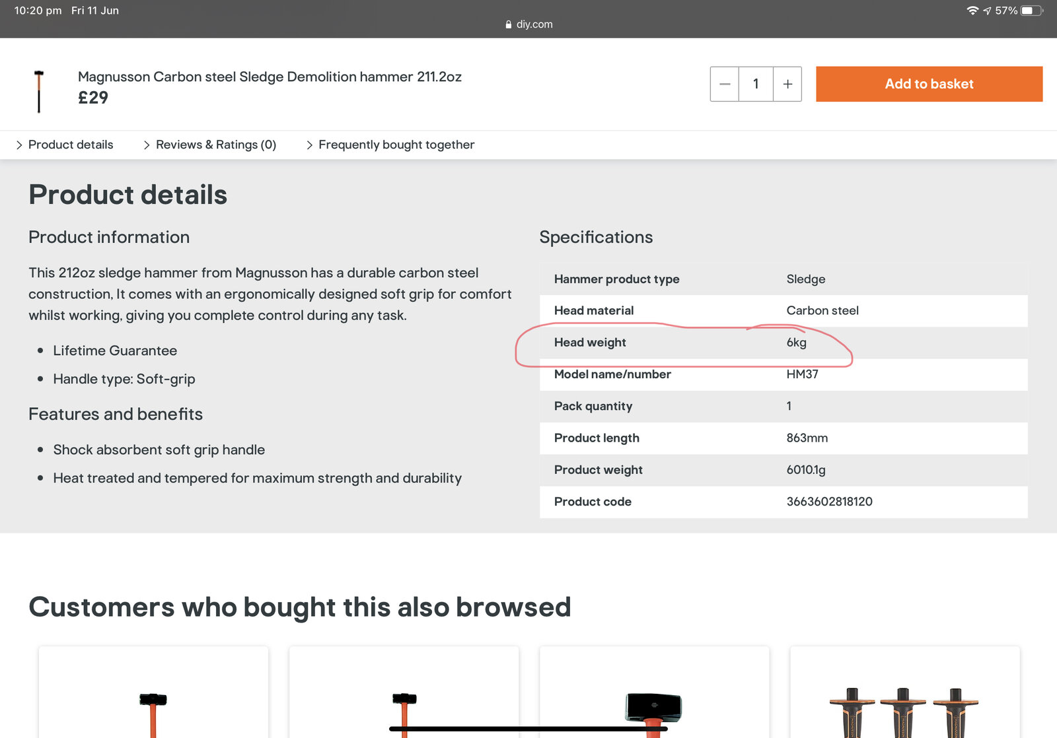Open the third recommended club hammer card

654,693
